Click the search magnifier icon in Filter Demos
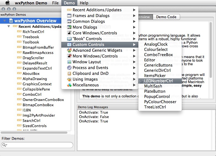The height and width of the screenshot is (156, 216). [4, 145]
